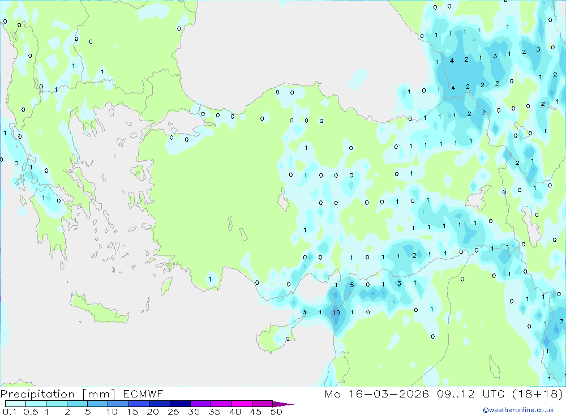Screen dimensions: 566x415
Task: Click the 10 to 15 mm legend swatch
Action: [x=118, y=404]
